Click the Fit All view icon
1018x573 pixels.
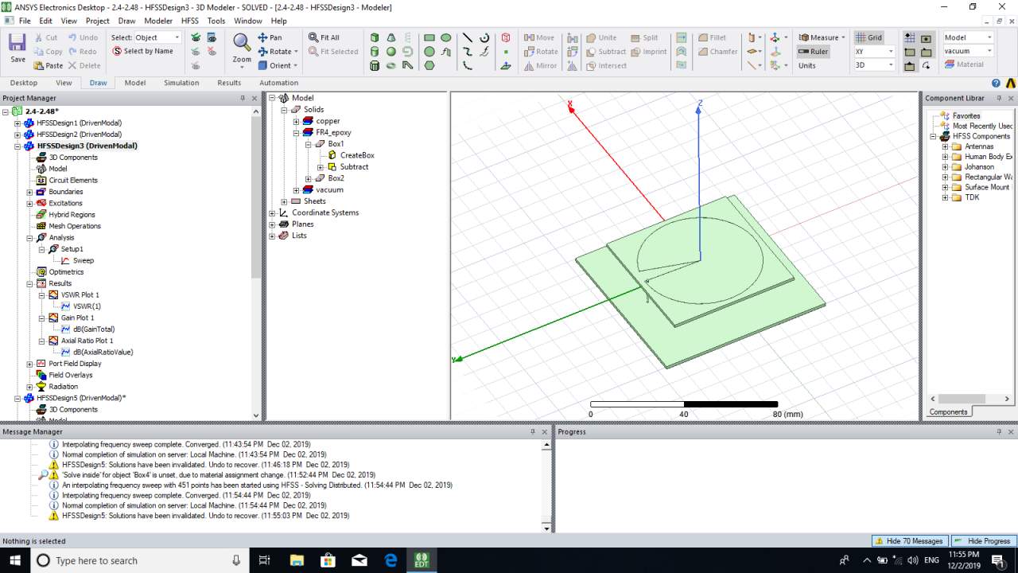(x=323, y=37)
